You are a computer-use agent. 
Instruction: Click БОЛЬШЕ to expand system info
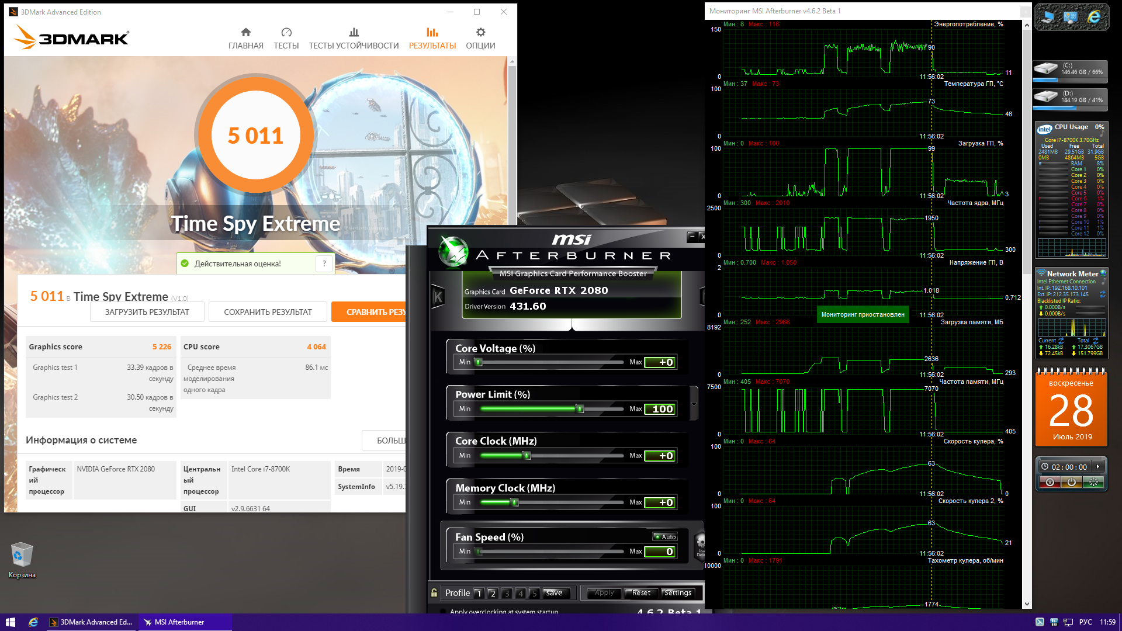[386, 441]
